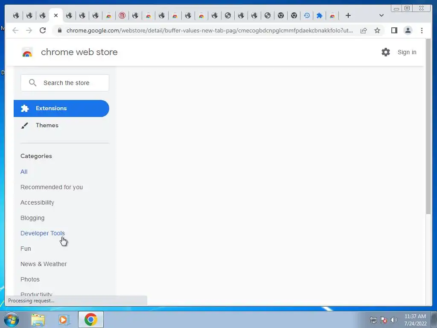437x328 pixels.
Task: Choose Recommended for you category
Action: pyautogui.click(x=52, y=187)
